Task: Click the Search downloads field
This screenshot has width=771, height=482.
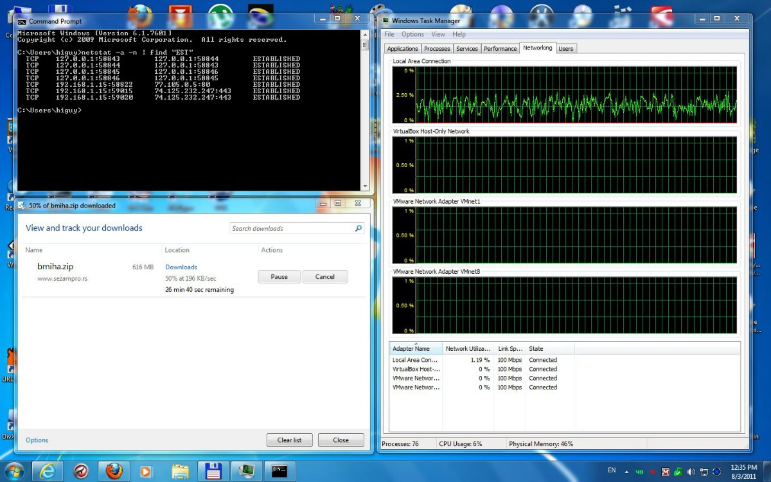Action: click(x=292, y=229)
